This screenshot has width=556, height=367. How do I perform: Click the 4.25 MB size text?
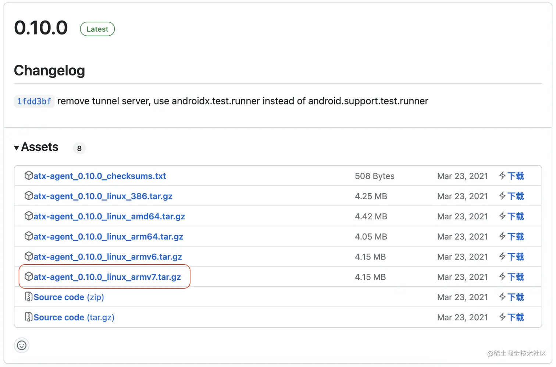click(371, 196)
